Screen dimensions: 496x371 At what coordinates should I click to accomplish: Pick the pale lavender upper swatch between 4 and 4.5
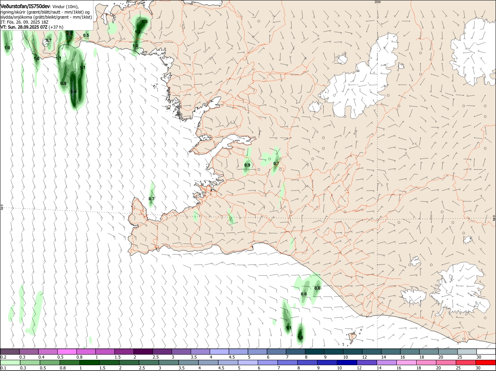pos(219,352)
